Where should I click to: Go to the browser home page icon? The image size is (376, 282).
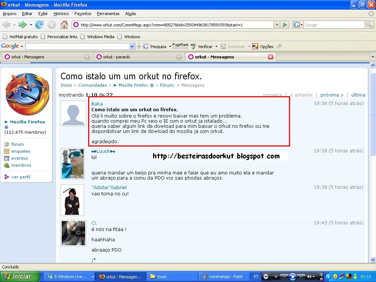click(64, 25)
